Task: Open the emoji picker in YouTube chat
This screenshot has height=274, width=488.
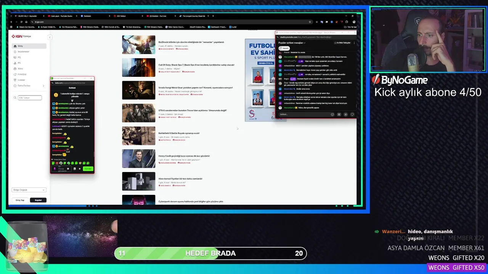Action: (332, 114)
